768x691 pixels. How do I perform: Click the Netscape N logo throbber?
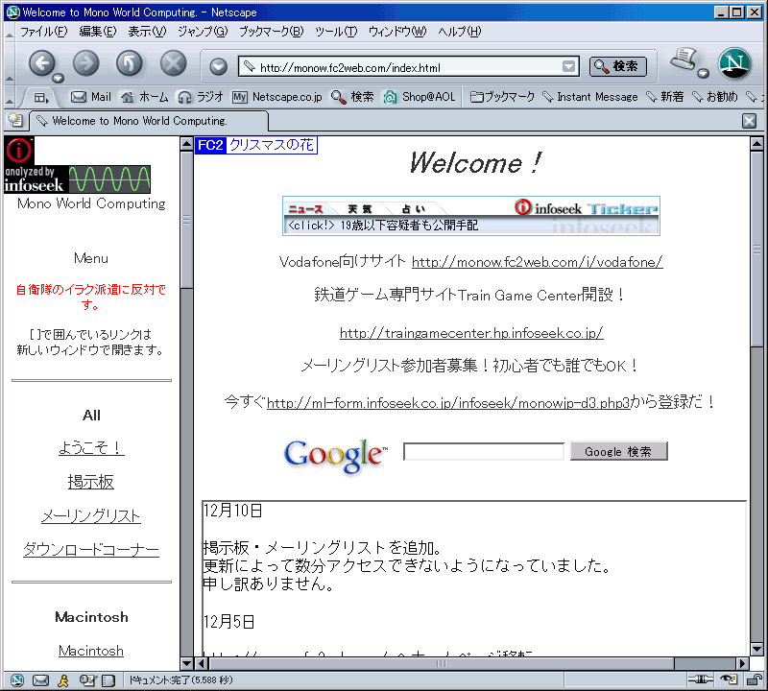[x=734, y=63]
